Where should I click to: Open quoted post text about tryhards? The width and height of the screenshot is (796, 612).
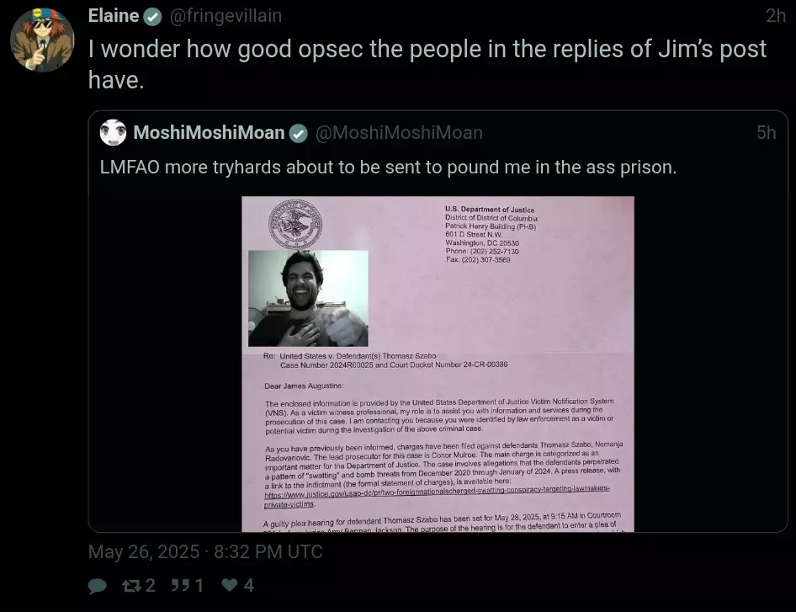click(388, 167)
